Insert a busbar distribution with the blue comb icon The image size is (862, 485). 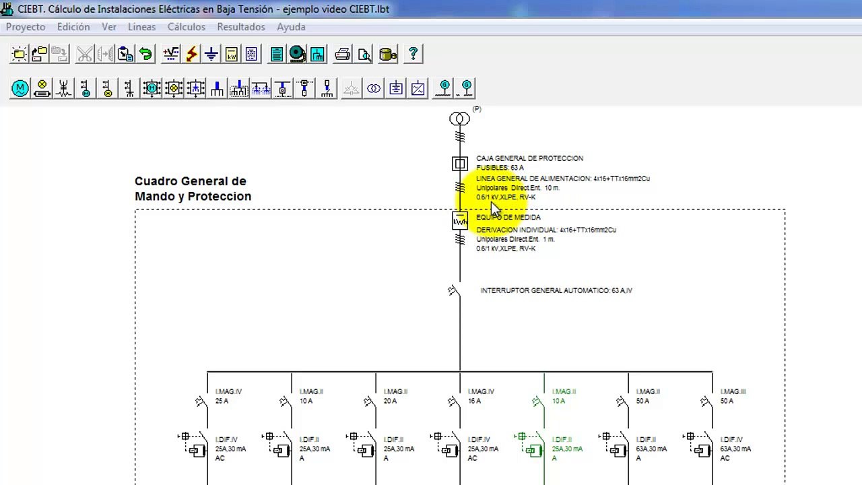tap(218, 88)
